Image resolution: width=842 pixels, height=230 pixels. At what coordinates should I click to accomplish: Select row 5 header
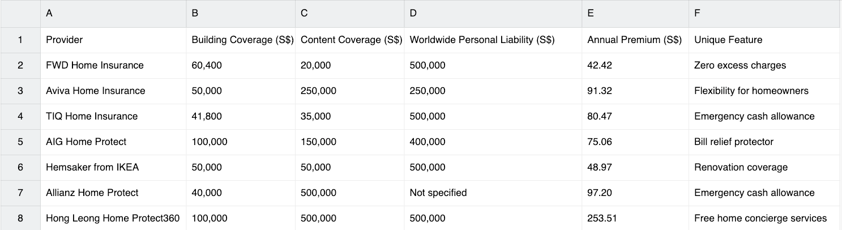[x=20, y=142]
